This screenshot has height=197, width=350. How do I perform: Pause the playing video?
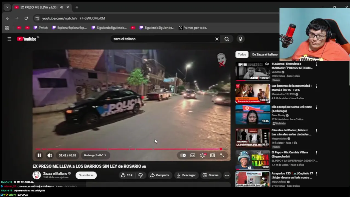click(x=39, y=155)
